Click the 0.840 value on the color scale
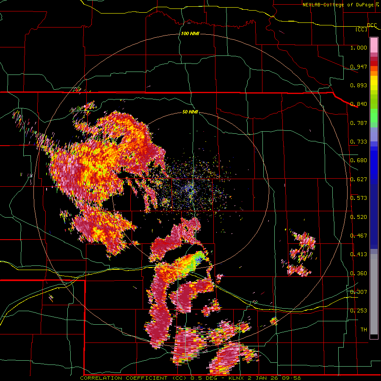Viewport: 381px width, 381px height. 359,104
